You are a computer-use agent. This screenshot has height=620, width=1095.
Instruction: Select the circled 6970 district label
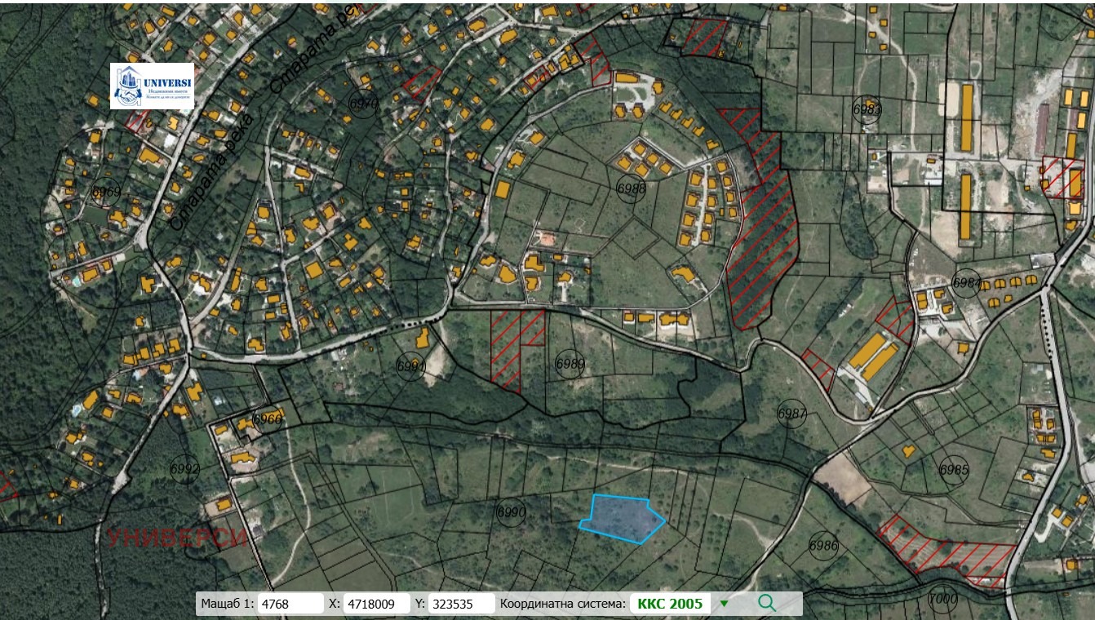pos(363,104)
